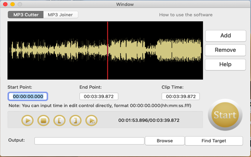Click the Find Target button
This screenshot has height=157, width=251.
tap(214, 141)
